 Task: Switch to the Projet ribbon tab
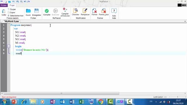[x=12, y=5]
